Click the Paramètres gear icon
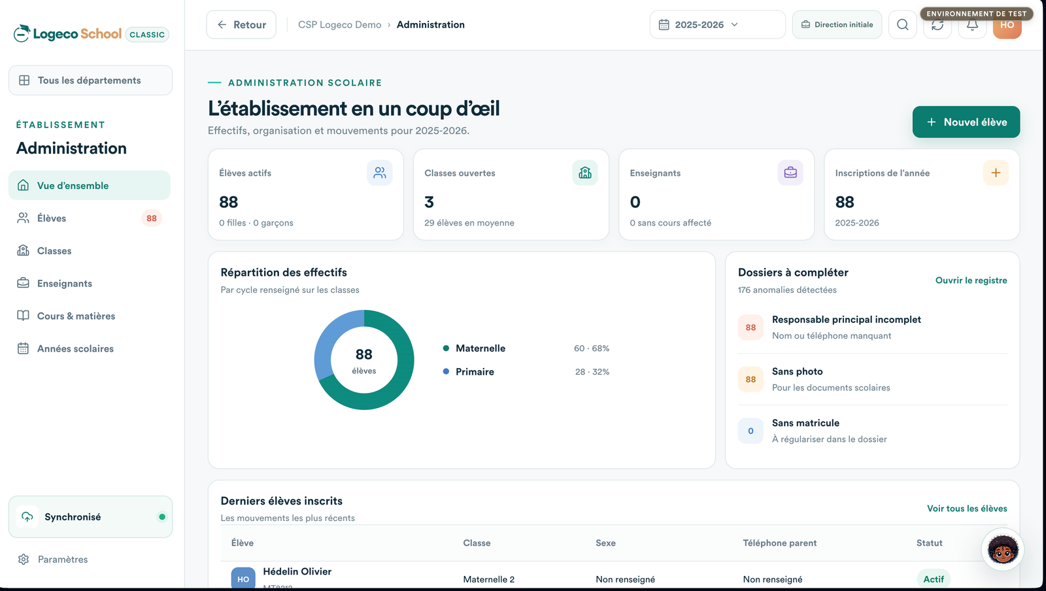Viewport: 1046px width, 591px height. click(x=24, y=560)
